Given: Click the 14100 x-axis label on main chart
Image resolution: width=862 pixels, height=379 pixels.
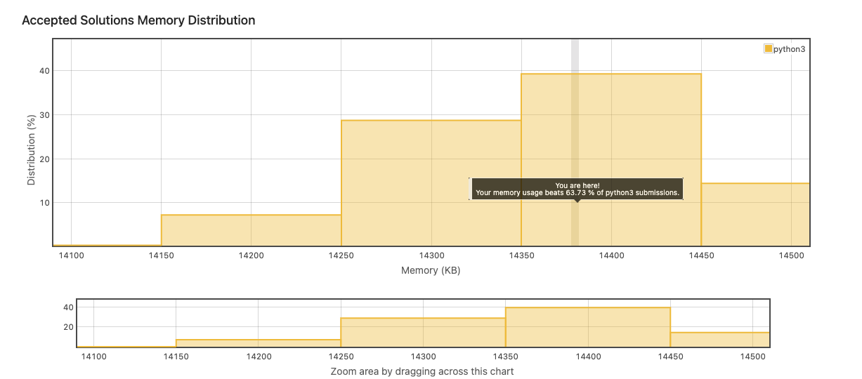Looking at the screenshot, I should [x=72, y=255].
